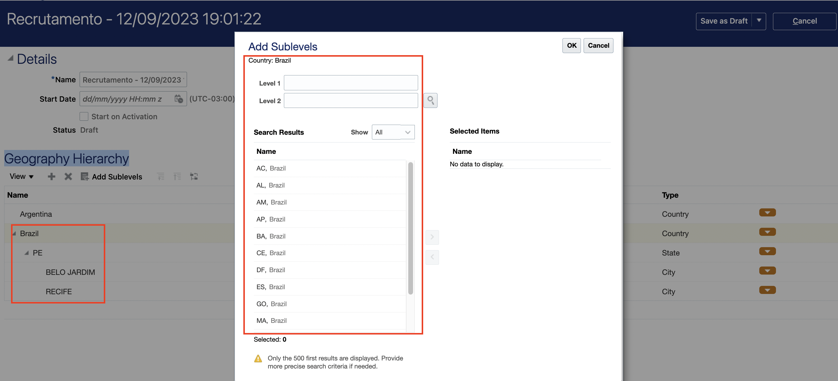Click the move left arrow to remove items
This screenshot has width=838, height=381.
(432, 257)
